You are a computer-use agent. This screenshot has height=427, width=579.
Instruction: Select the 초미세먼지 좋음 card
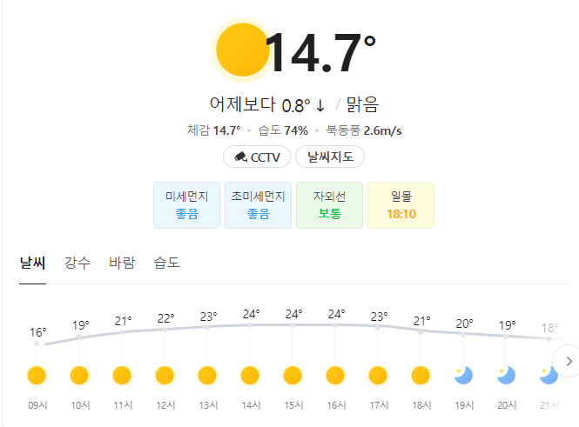pos(258,205)
